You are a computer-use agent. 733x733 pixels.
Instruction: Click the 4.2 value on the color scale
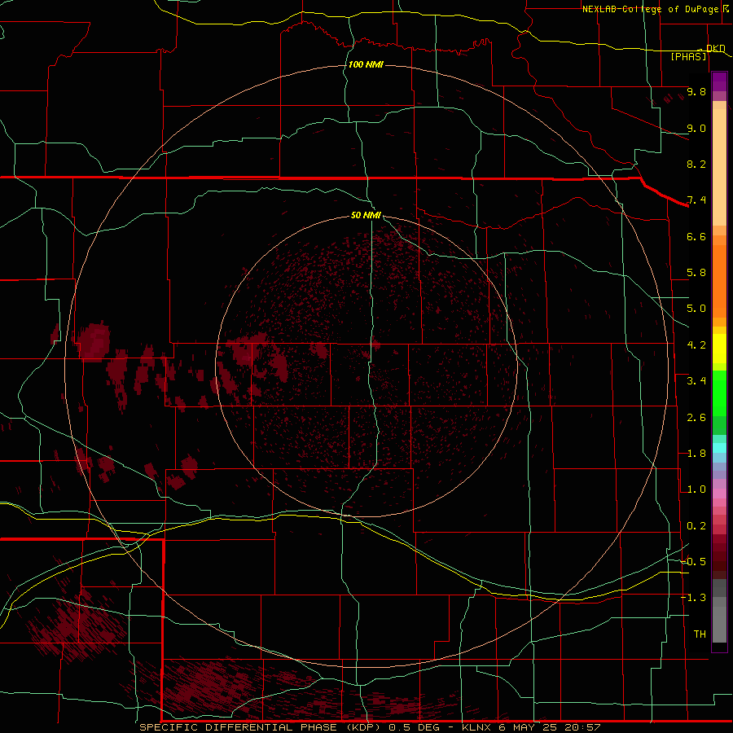click(696, 345)
